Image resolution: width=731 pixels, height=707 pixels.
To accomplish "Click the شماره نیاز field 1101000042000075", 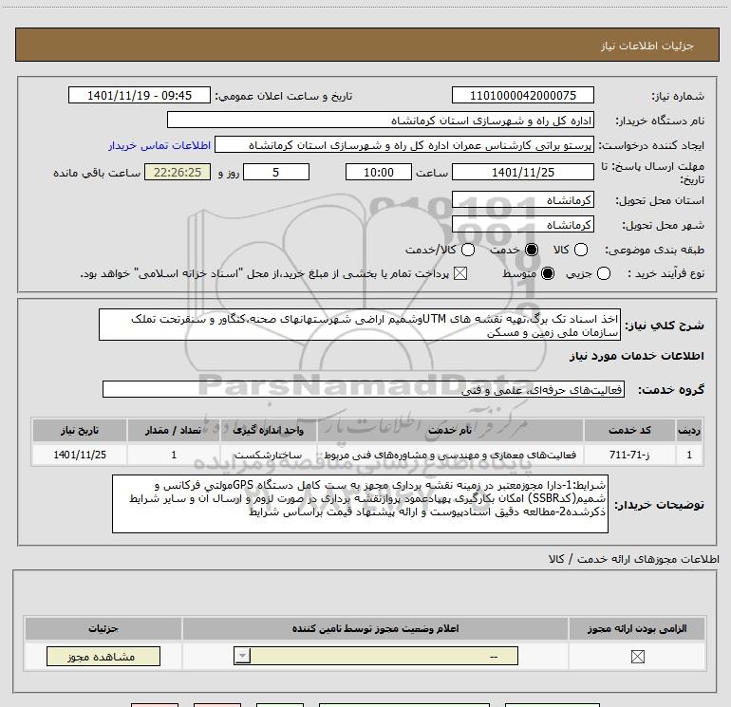I will 522,95.
